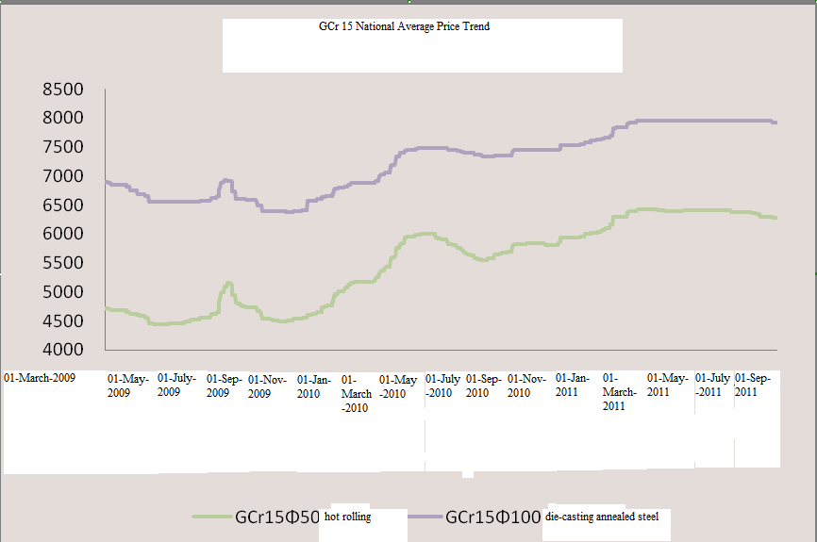Image resolution: width=817 pixels, height=542 pixels.
Task: Click the 01-Nov-2010 x-axis date label
Action: (x=525, y=386)
